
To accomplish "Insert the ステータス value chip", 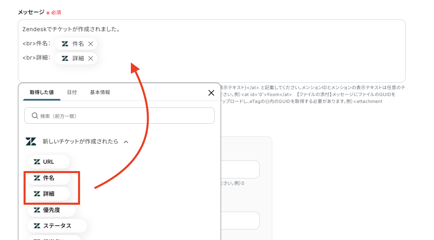I will (57, 226).
